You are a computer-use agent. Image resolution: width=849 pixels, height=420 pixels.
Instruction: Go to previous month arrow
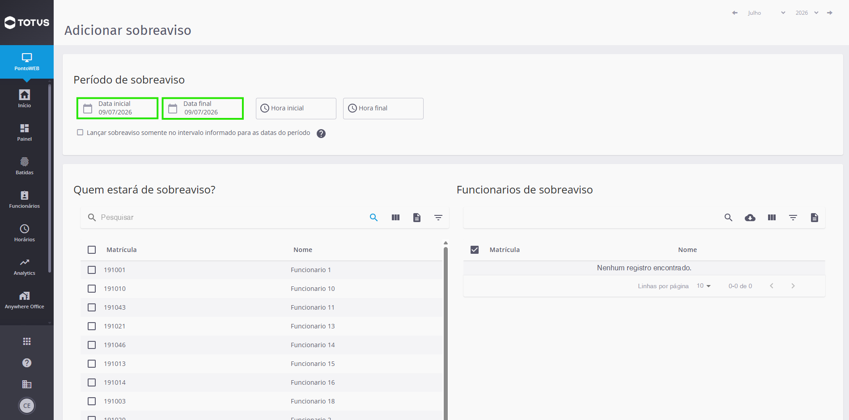[734, 13]
